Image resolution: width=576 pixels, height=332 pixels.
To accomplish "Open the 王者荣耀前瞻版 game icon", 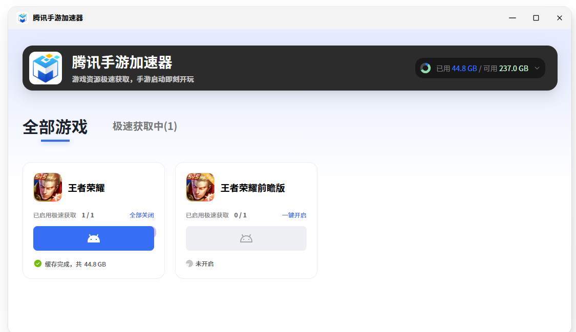I will point(200,187).
